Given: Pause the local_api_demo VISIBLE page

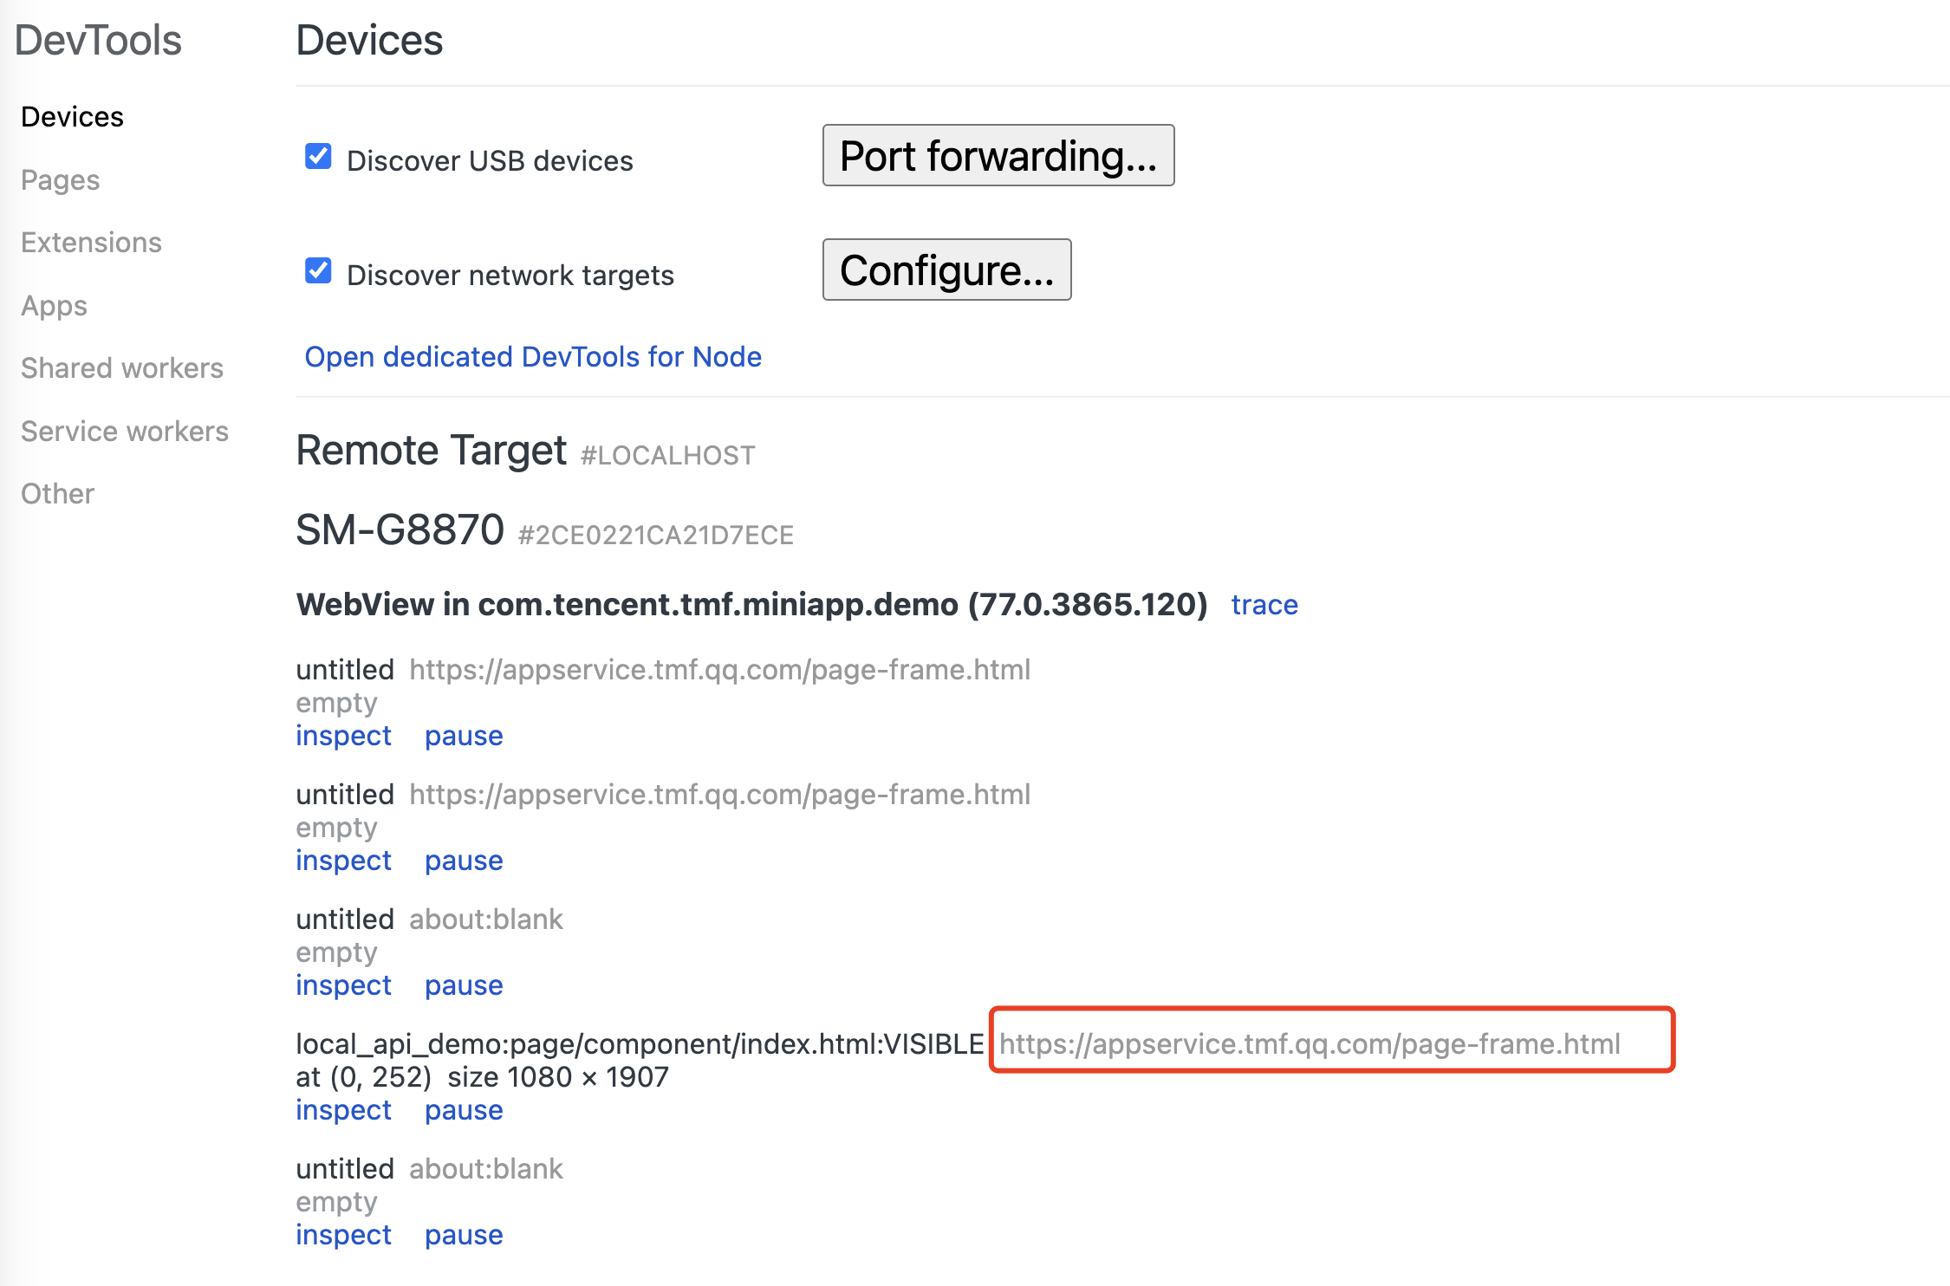Looking at the screenshot, I should click(463, 1110).
